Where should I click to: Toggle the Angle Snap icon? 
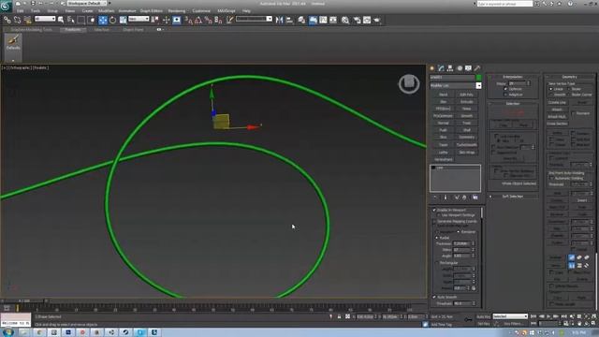point(198,20)
